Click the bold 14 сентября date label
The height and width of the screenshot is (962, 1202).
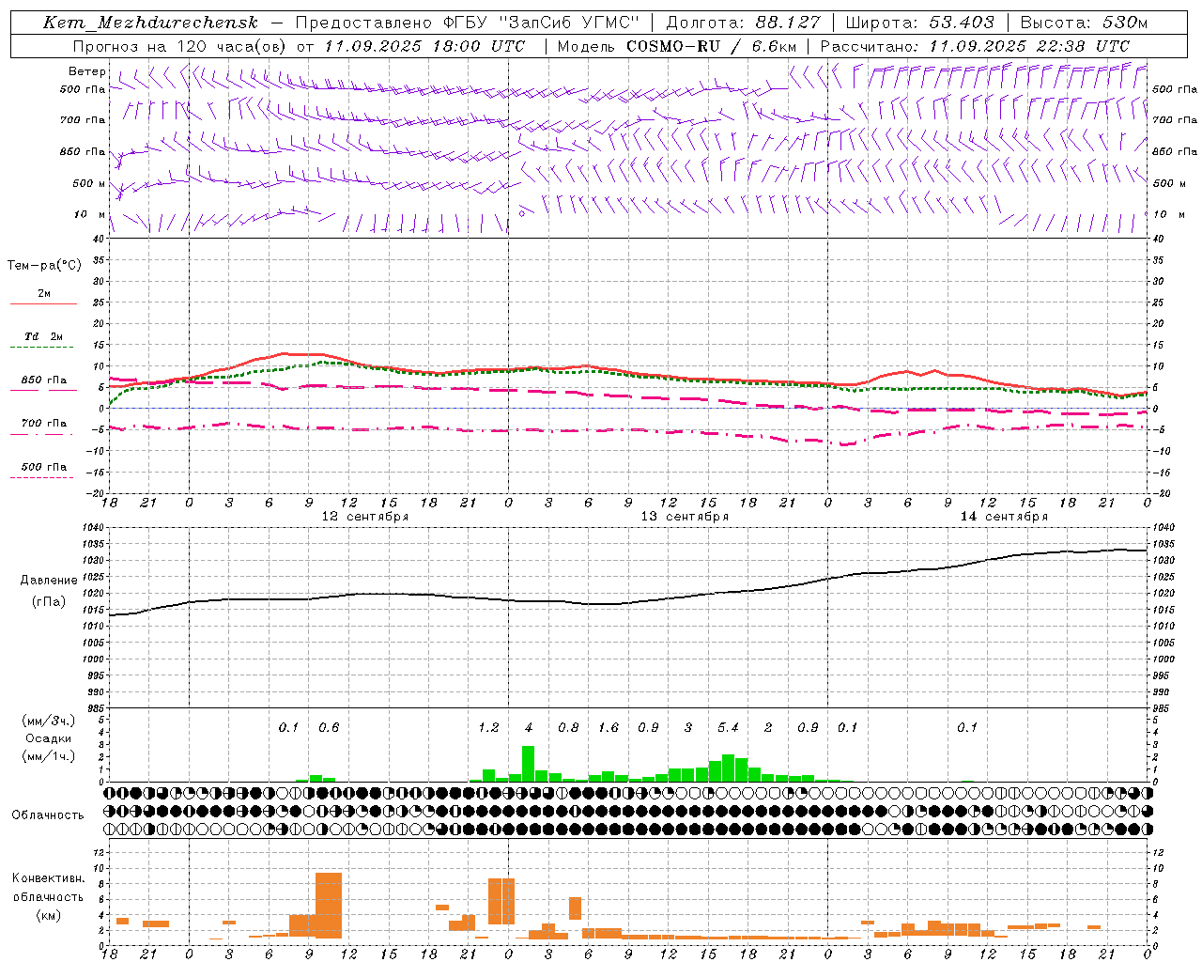click(1004, 517)
